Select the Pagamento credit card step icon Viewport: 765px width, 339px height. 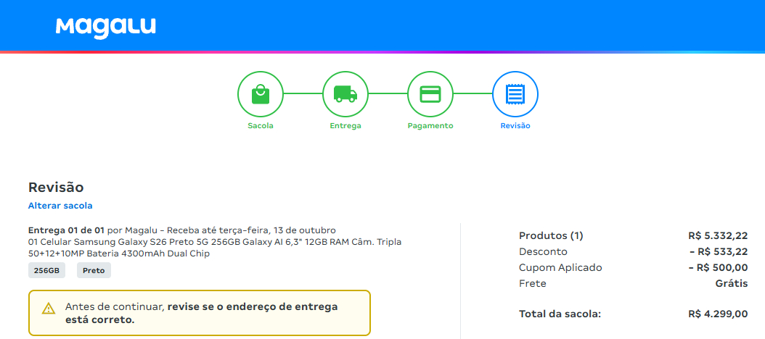pyautogui.click(x=430, y=94)
